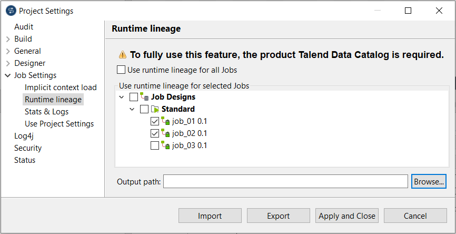Open the Stats & Logs settings page
Image resolution: width=456 pixels, height=234 pixels.
(46, 112)
